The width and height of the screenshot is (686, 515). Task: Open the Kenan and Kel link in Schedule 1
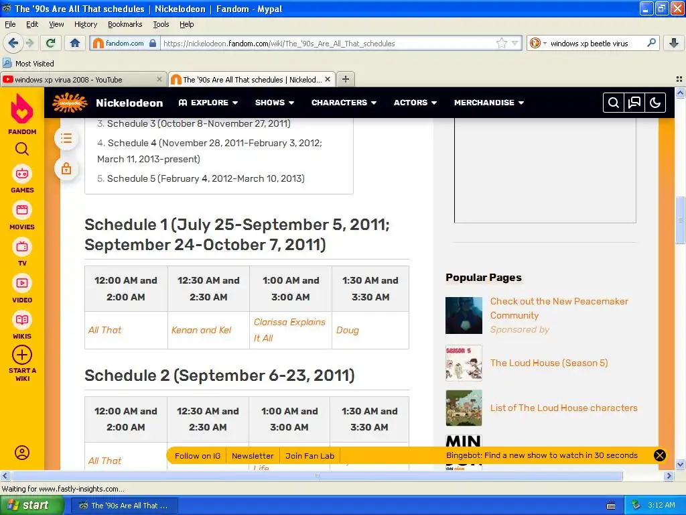[x=201, y=330]
